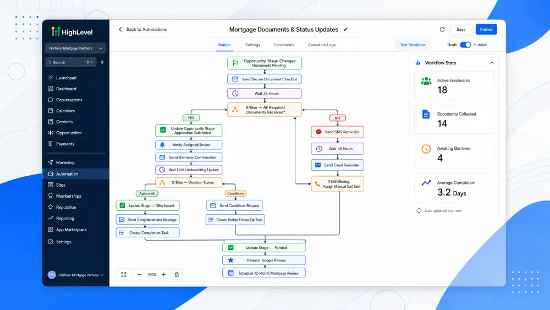550x310 pixels.
Task: Toggle the Draft/Publish switch
Action: tap(465, 45)
